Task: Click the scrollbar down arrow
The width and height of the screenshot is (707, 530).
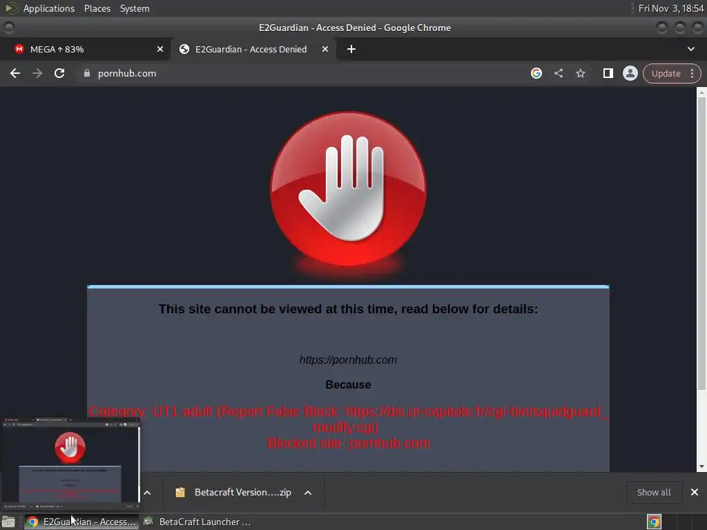Action: coord(701,467)
